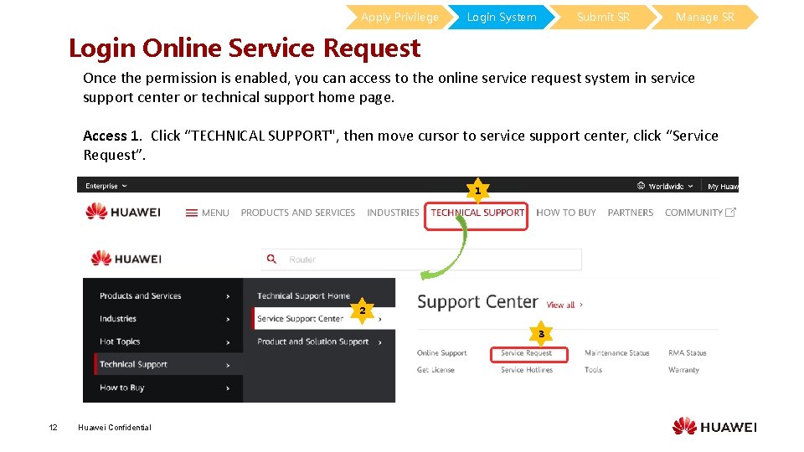Screen dimensions: 804x452
Task: Open the Enterprise dropdown
Action: coord(106,186)
